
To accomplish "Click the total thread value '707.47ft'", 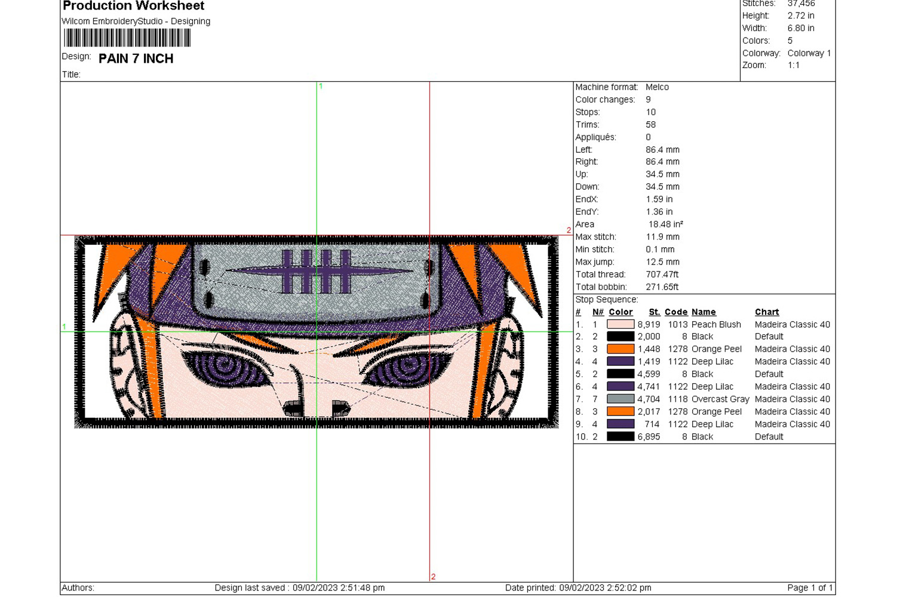I will click(x=662, y=275).
